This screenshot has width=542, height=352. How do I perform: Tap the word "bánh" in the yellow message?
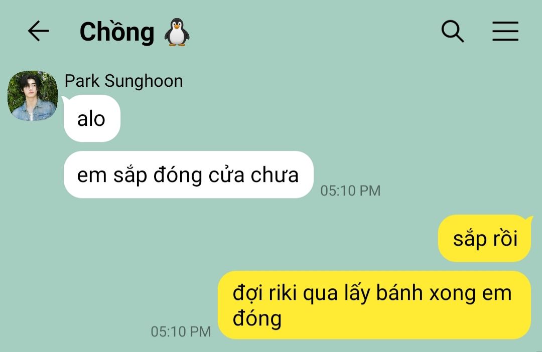[x=399, y=293]
